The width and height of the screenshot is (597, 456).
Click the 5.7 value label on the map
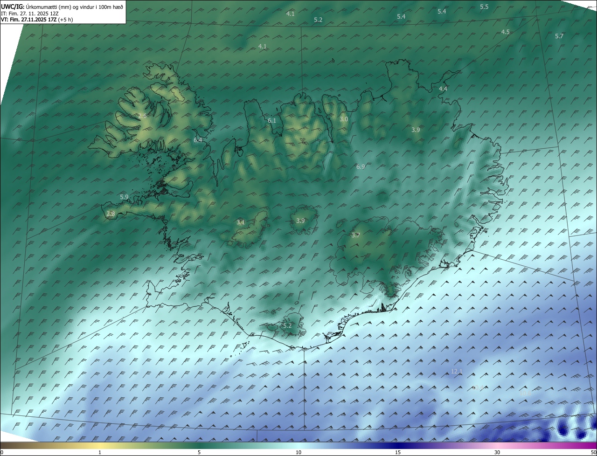(559, 36)
